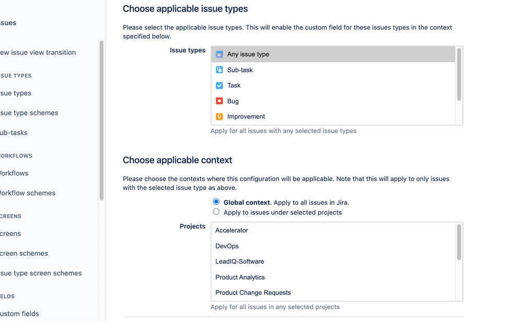This screenshot has width=522, height=321.
Task: Open the Sub-tasks settings link
Action: tap(14, 133)
